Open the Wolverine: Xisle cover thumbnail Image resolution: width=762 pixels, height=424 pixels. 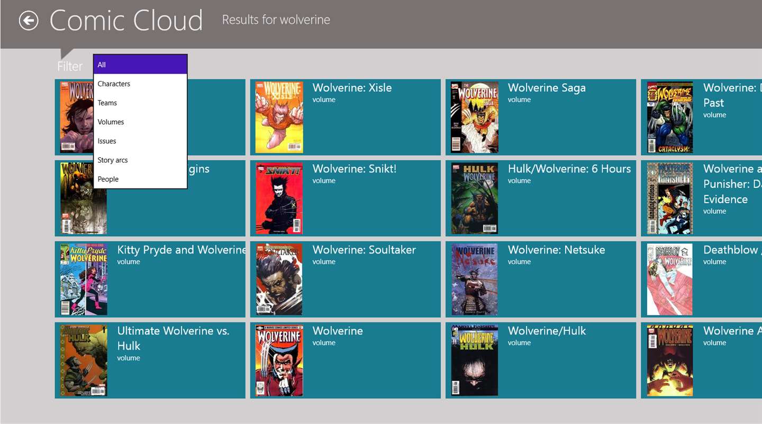(279, 117)
